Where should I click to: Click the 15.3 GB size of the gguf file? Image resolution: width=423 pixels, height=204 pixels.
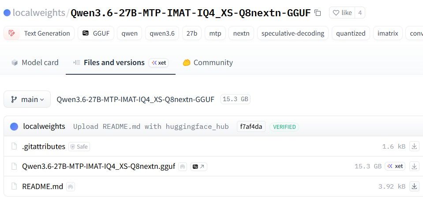pos(368,166)
